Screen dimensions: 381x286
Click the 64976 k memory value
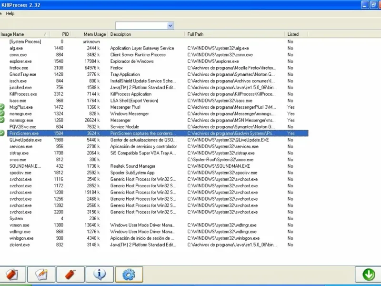[92, 68]
